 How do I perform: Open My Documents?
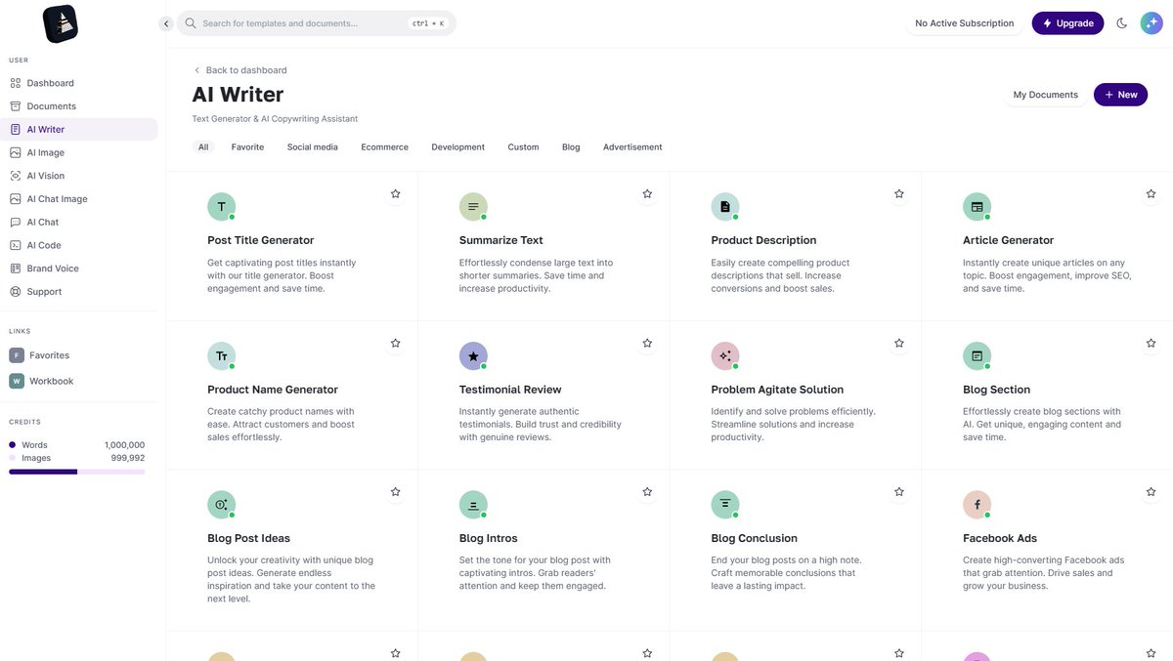(x=1045, y=95)
